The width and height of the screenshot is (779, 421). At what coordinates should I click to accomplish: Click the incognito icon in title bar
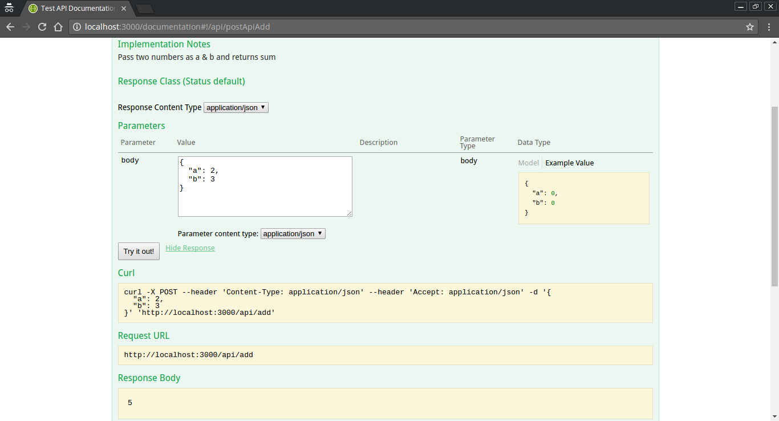(x=9, y=8)
